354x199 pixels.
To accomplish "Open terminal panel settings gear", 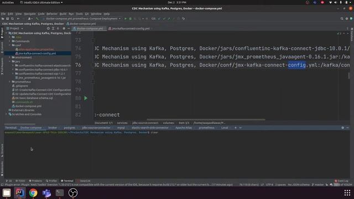I will point(343,128).
